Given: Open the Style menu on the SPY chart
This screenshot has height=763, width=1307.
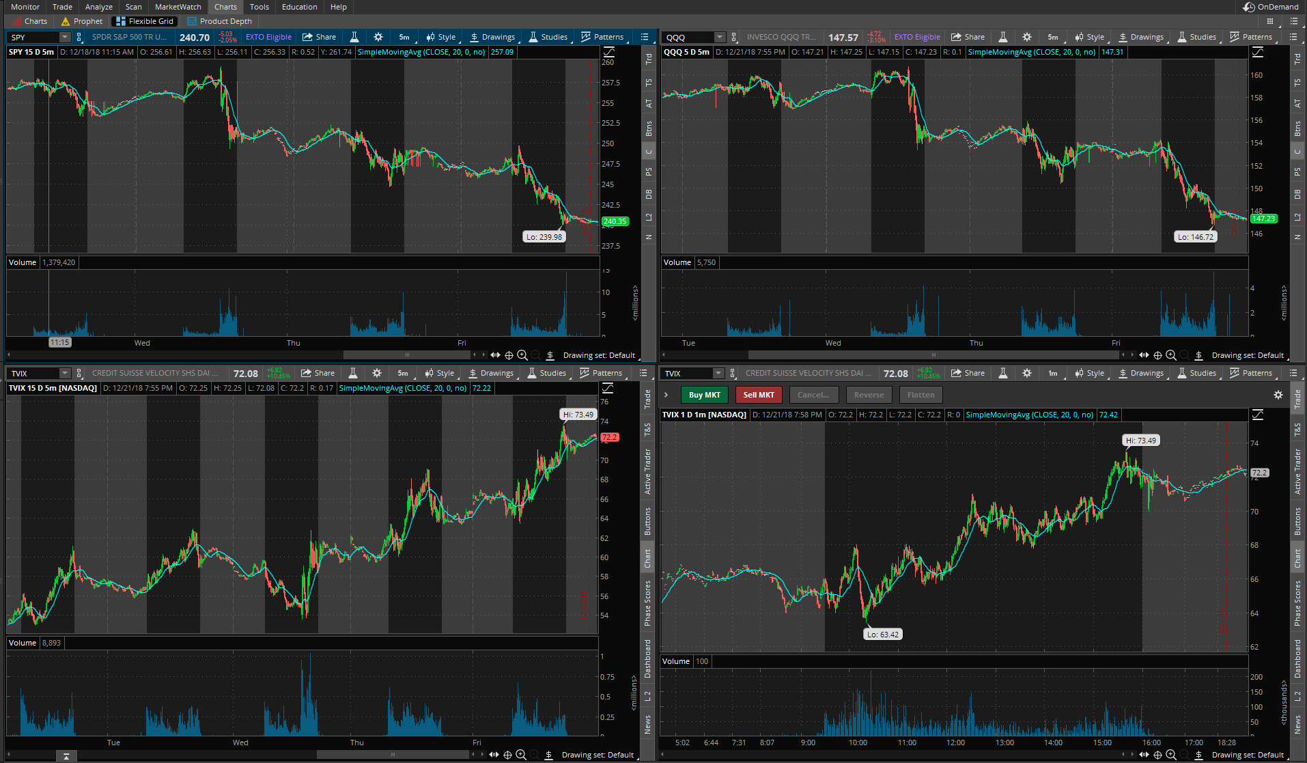Looking at the screenshot, I should [x=440, y=37].
